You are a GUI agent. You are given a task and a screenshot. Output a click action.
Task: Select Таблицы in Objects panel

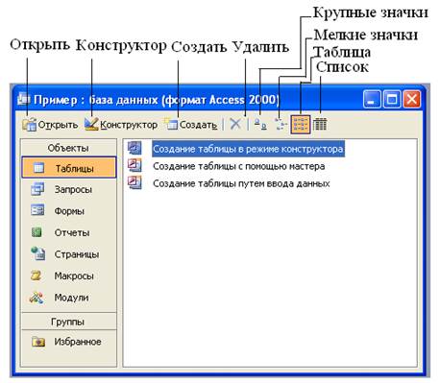pos(69,168)
